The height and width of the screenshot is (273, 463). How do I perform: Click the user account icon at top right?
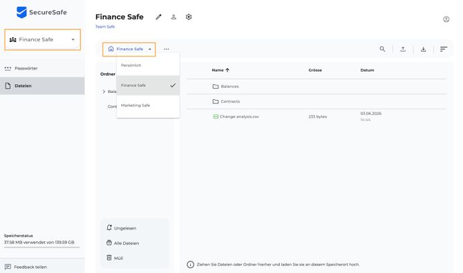tap(446, 19)
